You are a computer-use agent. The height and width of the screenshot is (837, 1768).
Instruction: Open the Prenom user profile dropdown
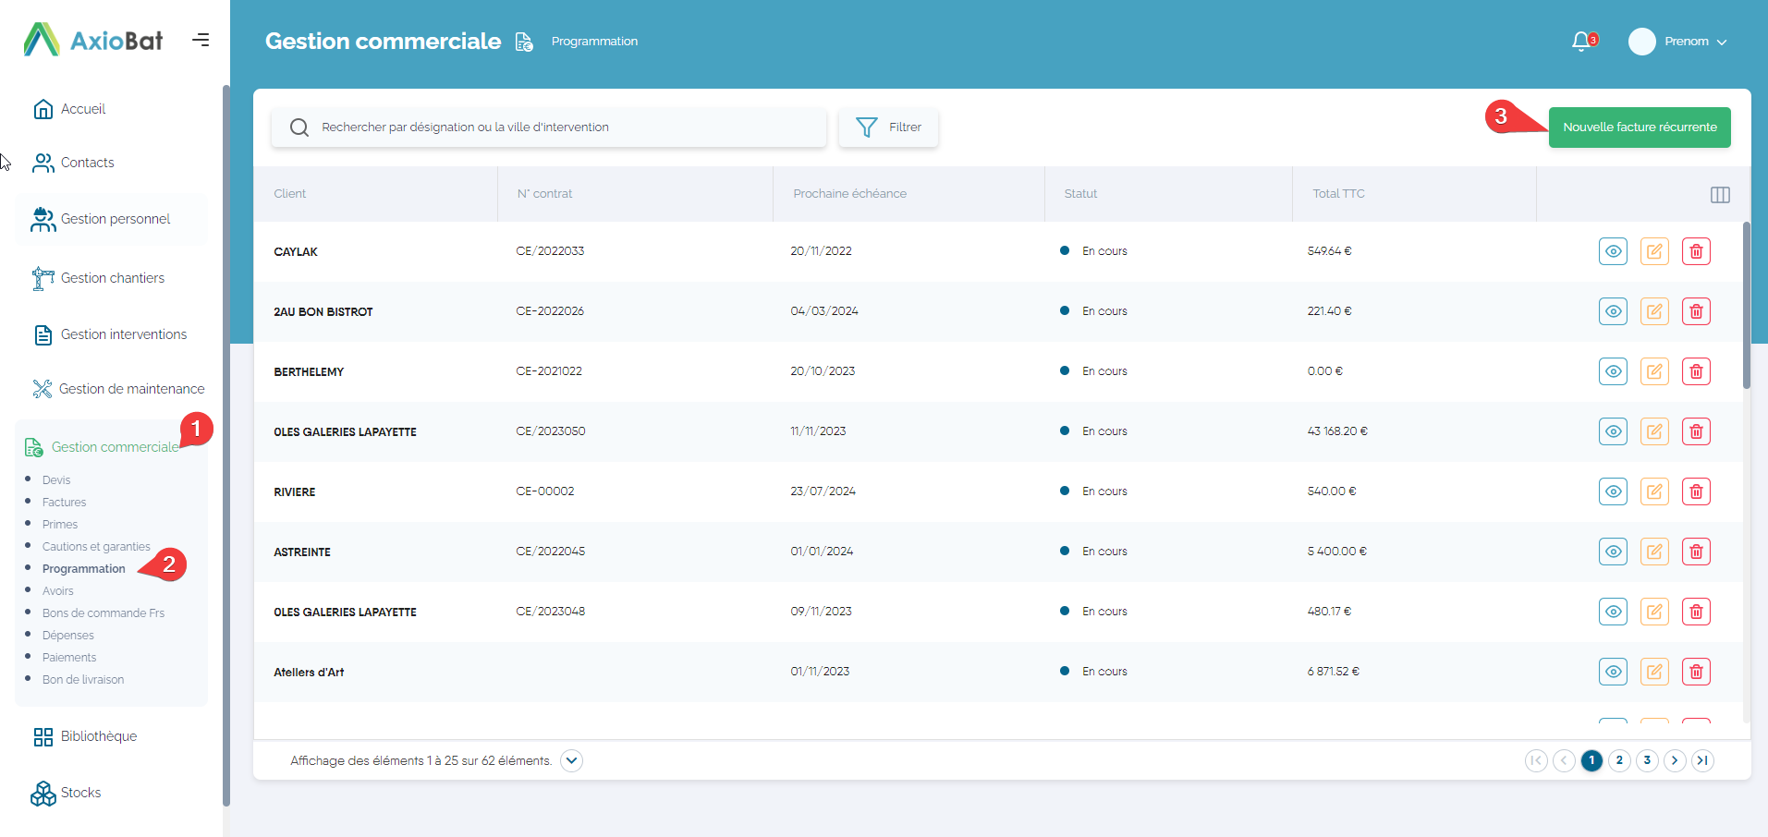click(x=1678, y=42)
